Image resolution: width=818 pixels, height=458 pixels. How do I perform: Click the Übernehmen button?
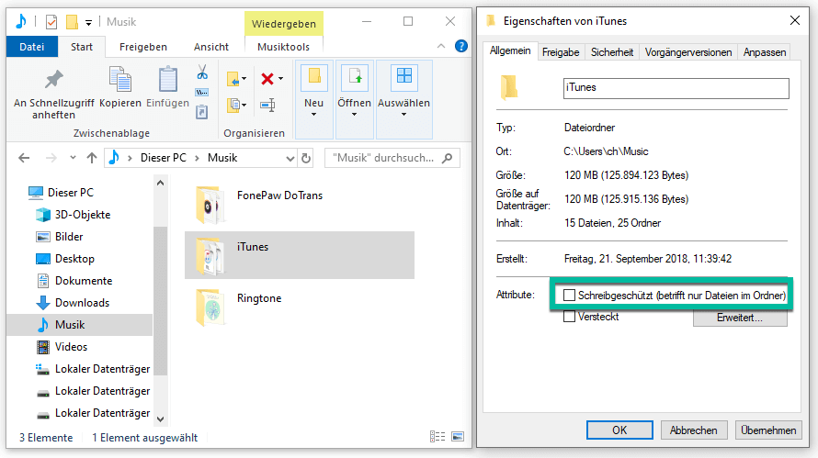tap(768, 430)
